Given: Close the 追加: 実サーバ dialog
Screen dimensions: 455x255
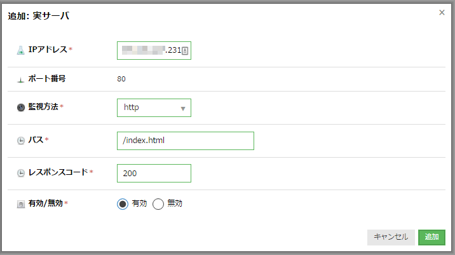Looking at the screenshot, I should pos(442,13).
